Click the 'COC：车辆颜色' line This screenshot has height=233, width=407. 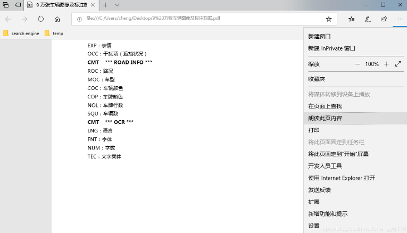tap(105, 88)
